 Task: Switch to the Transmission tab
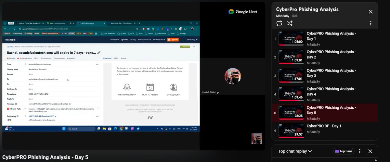[x=59, y=58]
